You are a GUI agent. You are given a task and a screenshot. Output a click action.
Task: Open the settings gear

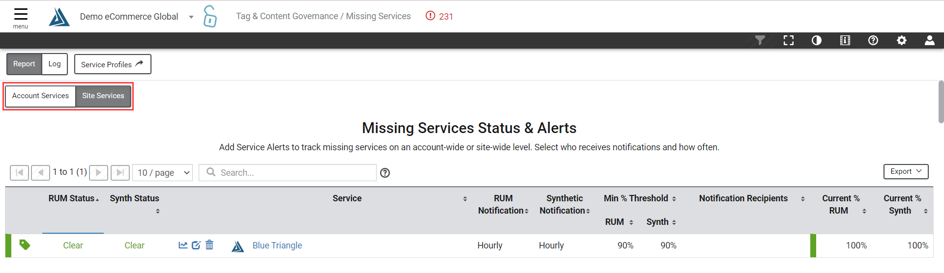(x=902, y=40)
